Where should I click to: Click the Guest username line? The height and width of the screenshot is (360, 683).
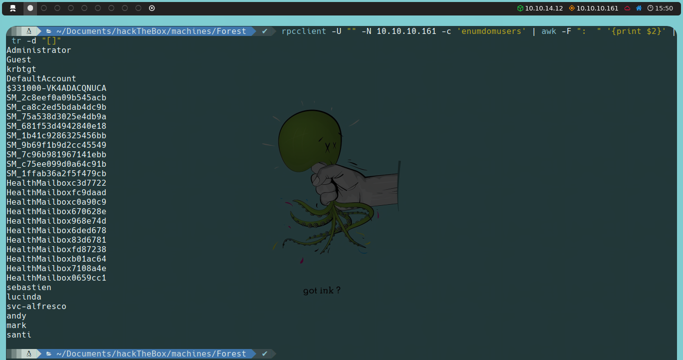click(19, 59)
